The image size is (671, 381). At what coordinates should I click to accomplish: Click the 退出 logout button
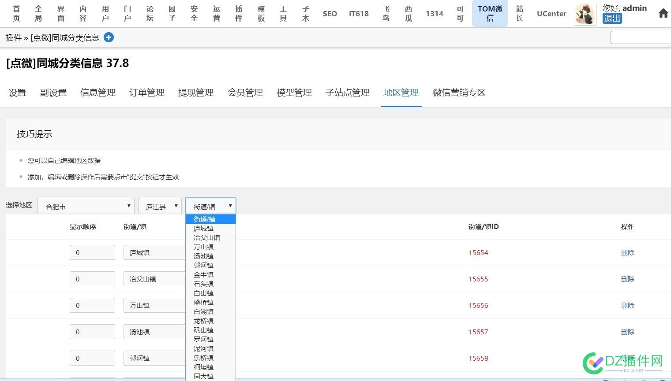[612, 18]
